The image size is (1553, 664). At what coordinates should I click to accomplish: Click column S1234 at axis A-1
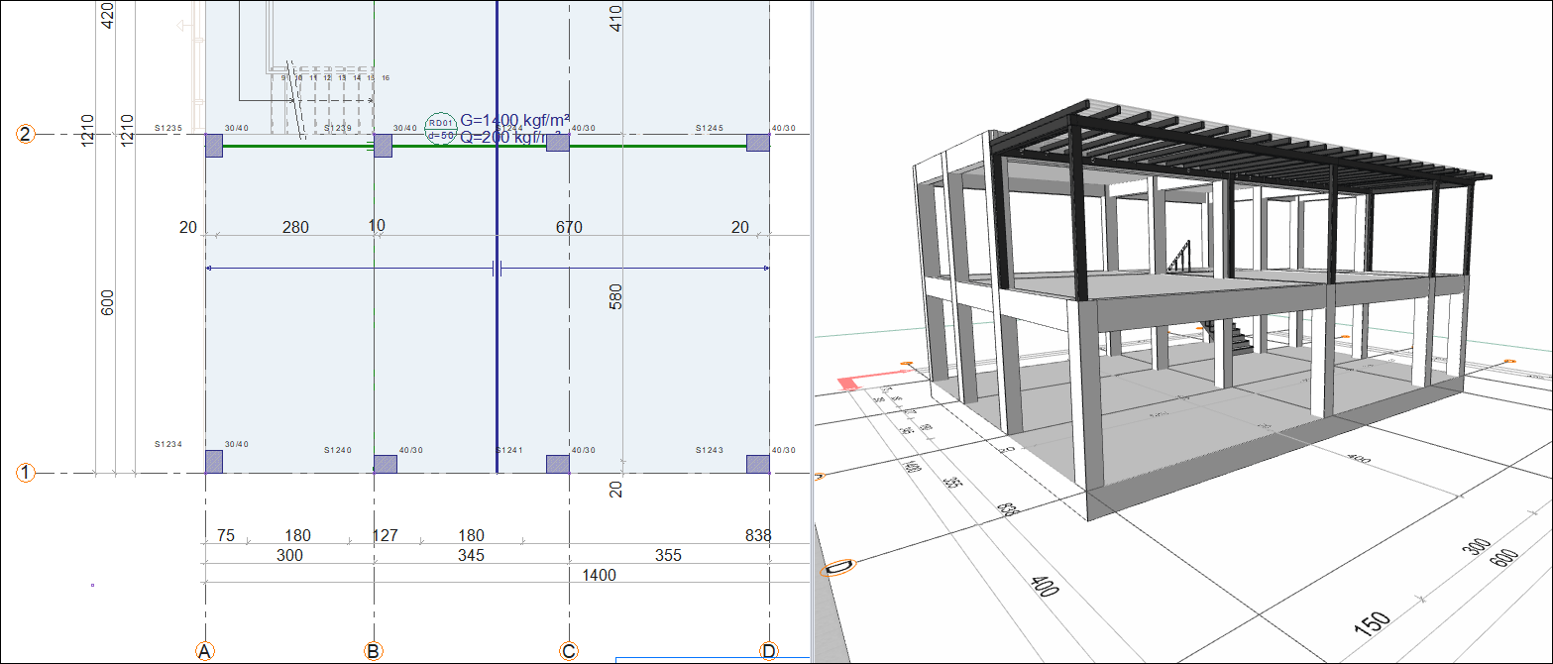coord(214,462)
